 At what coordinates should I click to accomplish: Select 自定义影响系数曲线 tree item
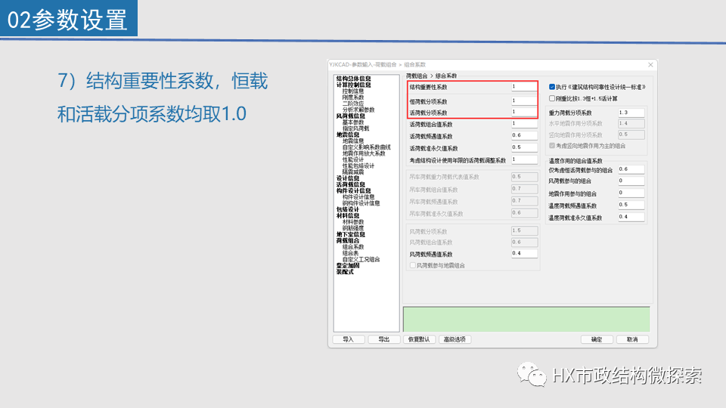(367, 147)
